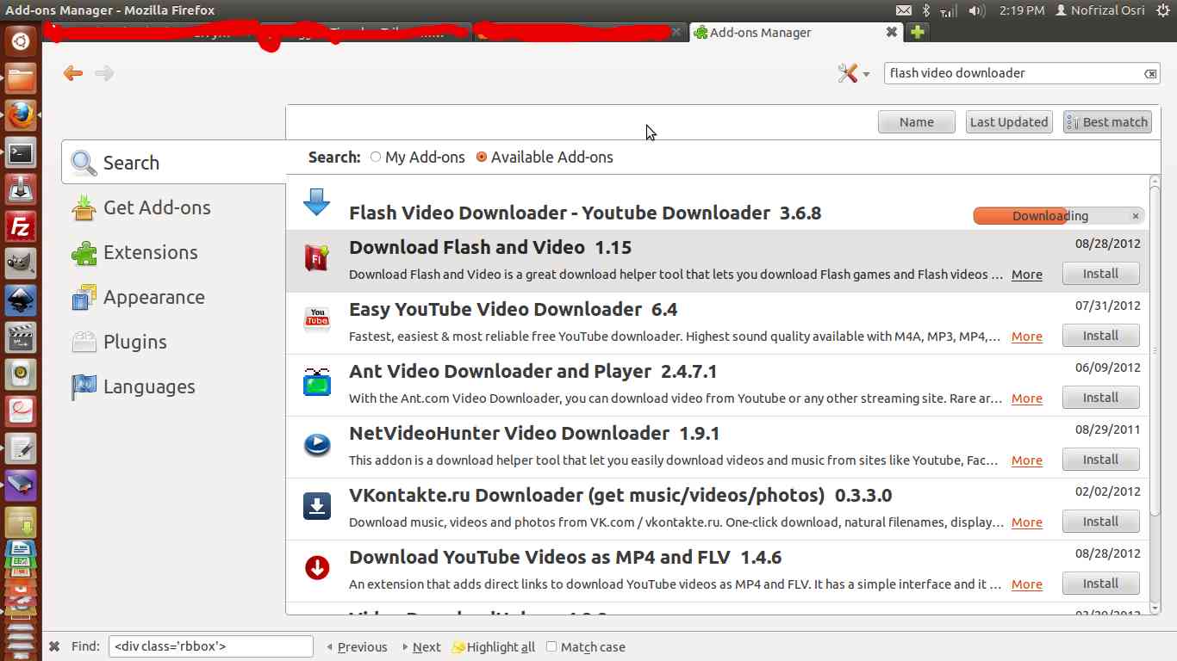Click the forward arrow in Add-ons Manager
The height and width of the screenshot is (661, 1177).
click(x=104, y=73)
